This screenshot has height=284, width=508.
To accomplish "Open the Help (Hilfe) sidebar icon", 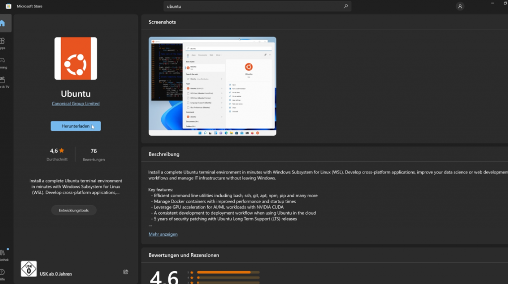I will click(x=2, y=274).
